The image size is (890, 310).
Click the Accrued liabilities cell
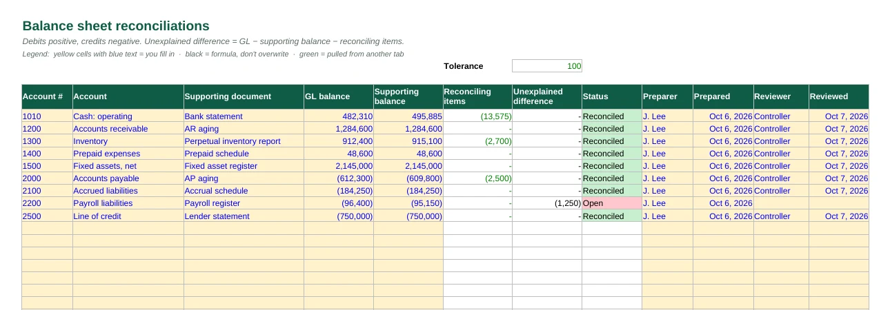tap(128, 191)
